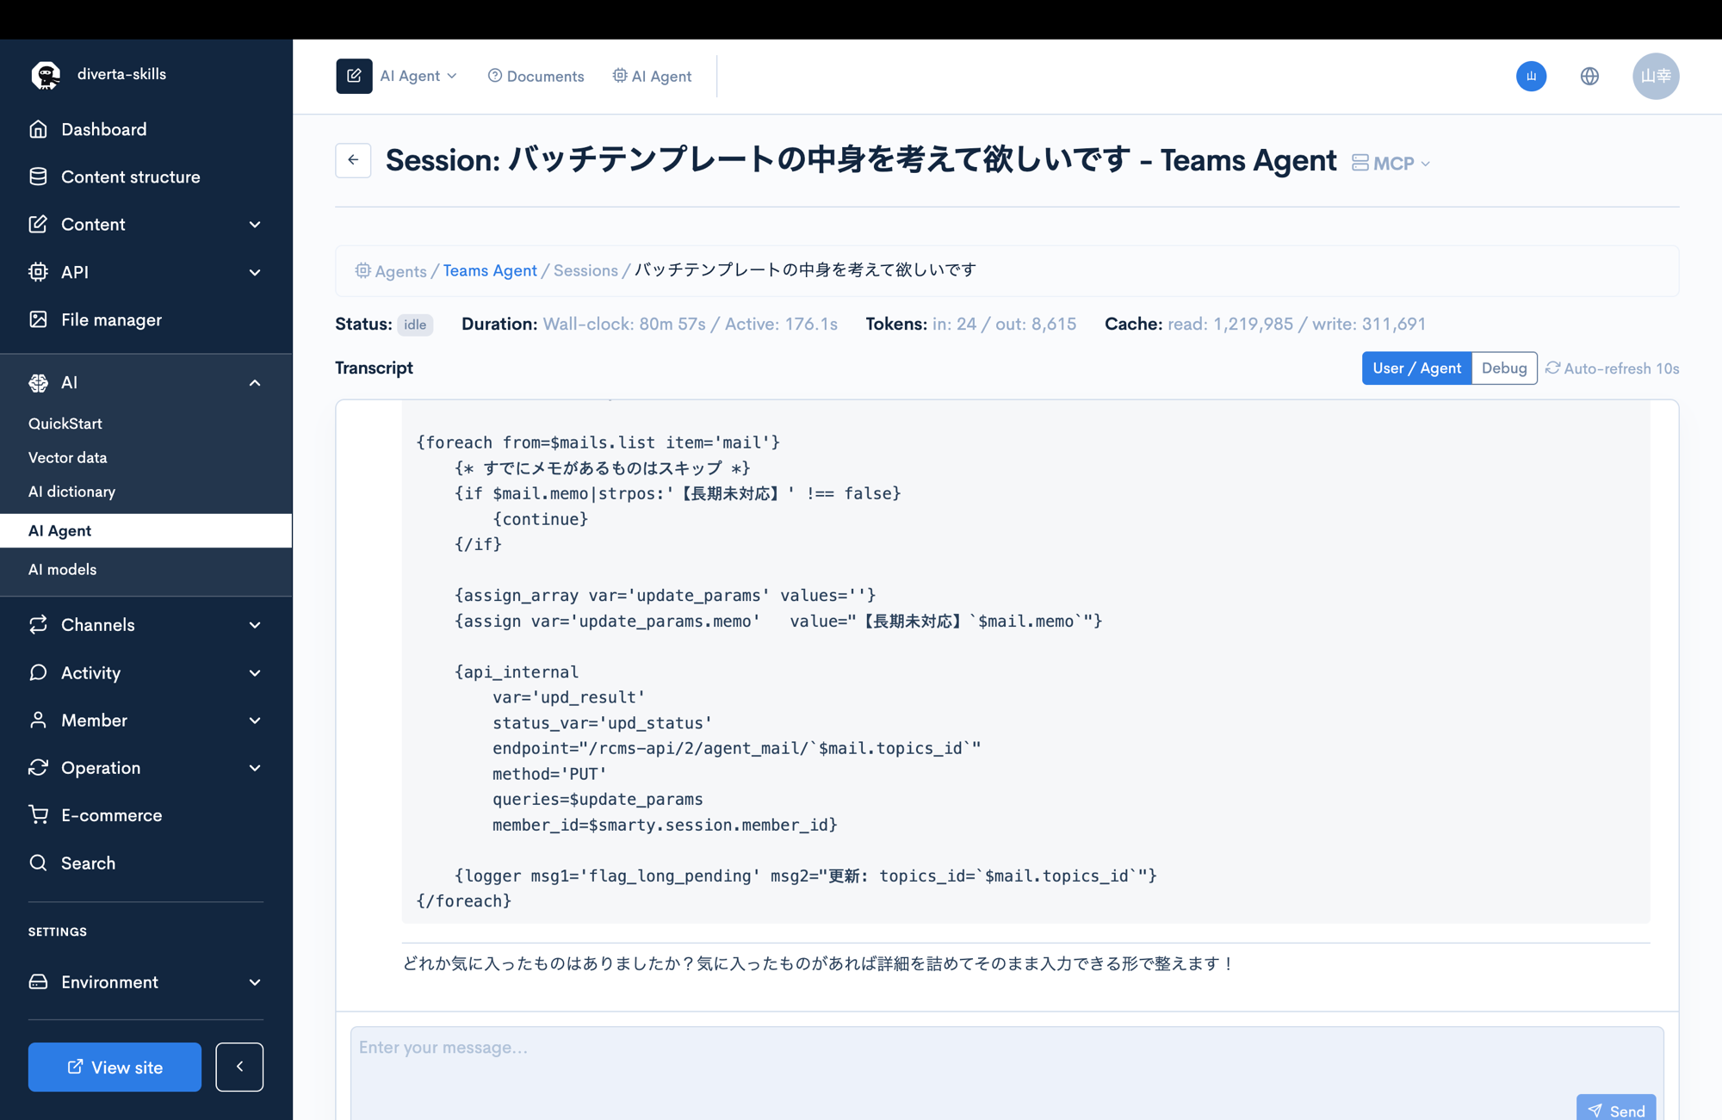Viewport: 1722px width, 1120px height.
Task: Click the Environment drive icon
Action: 38,981
